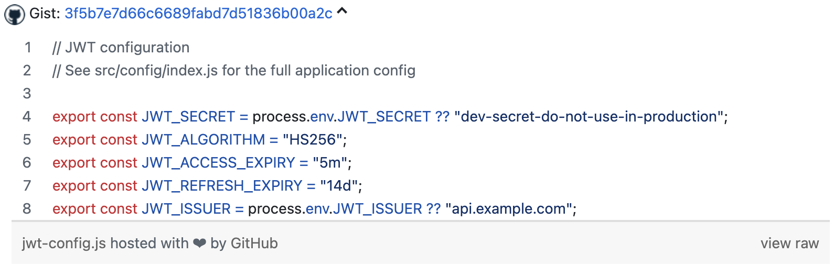Viewport: 834px width, 265px height.
Task: Click the GitHub Octocat logo icon
Action: (14, 15)
